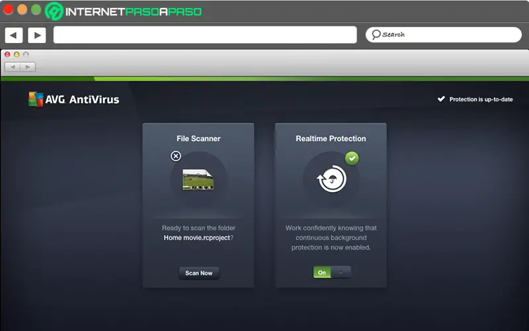Click the continuous background protection description
The width and height of the screenshot is (529, 331).
tap(331, 238)
